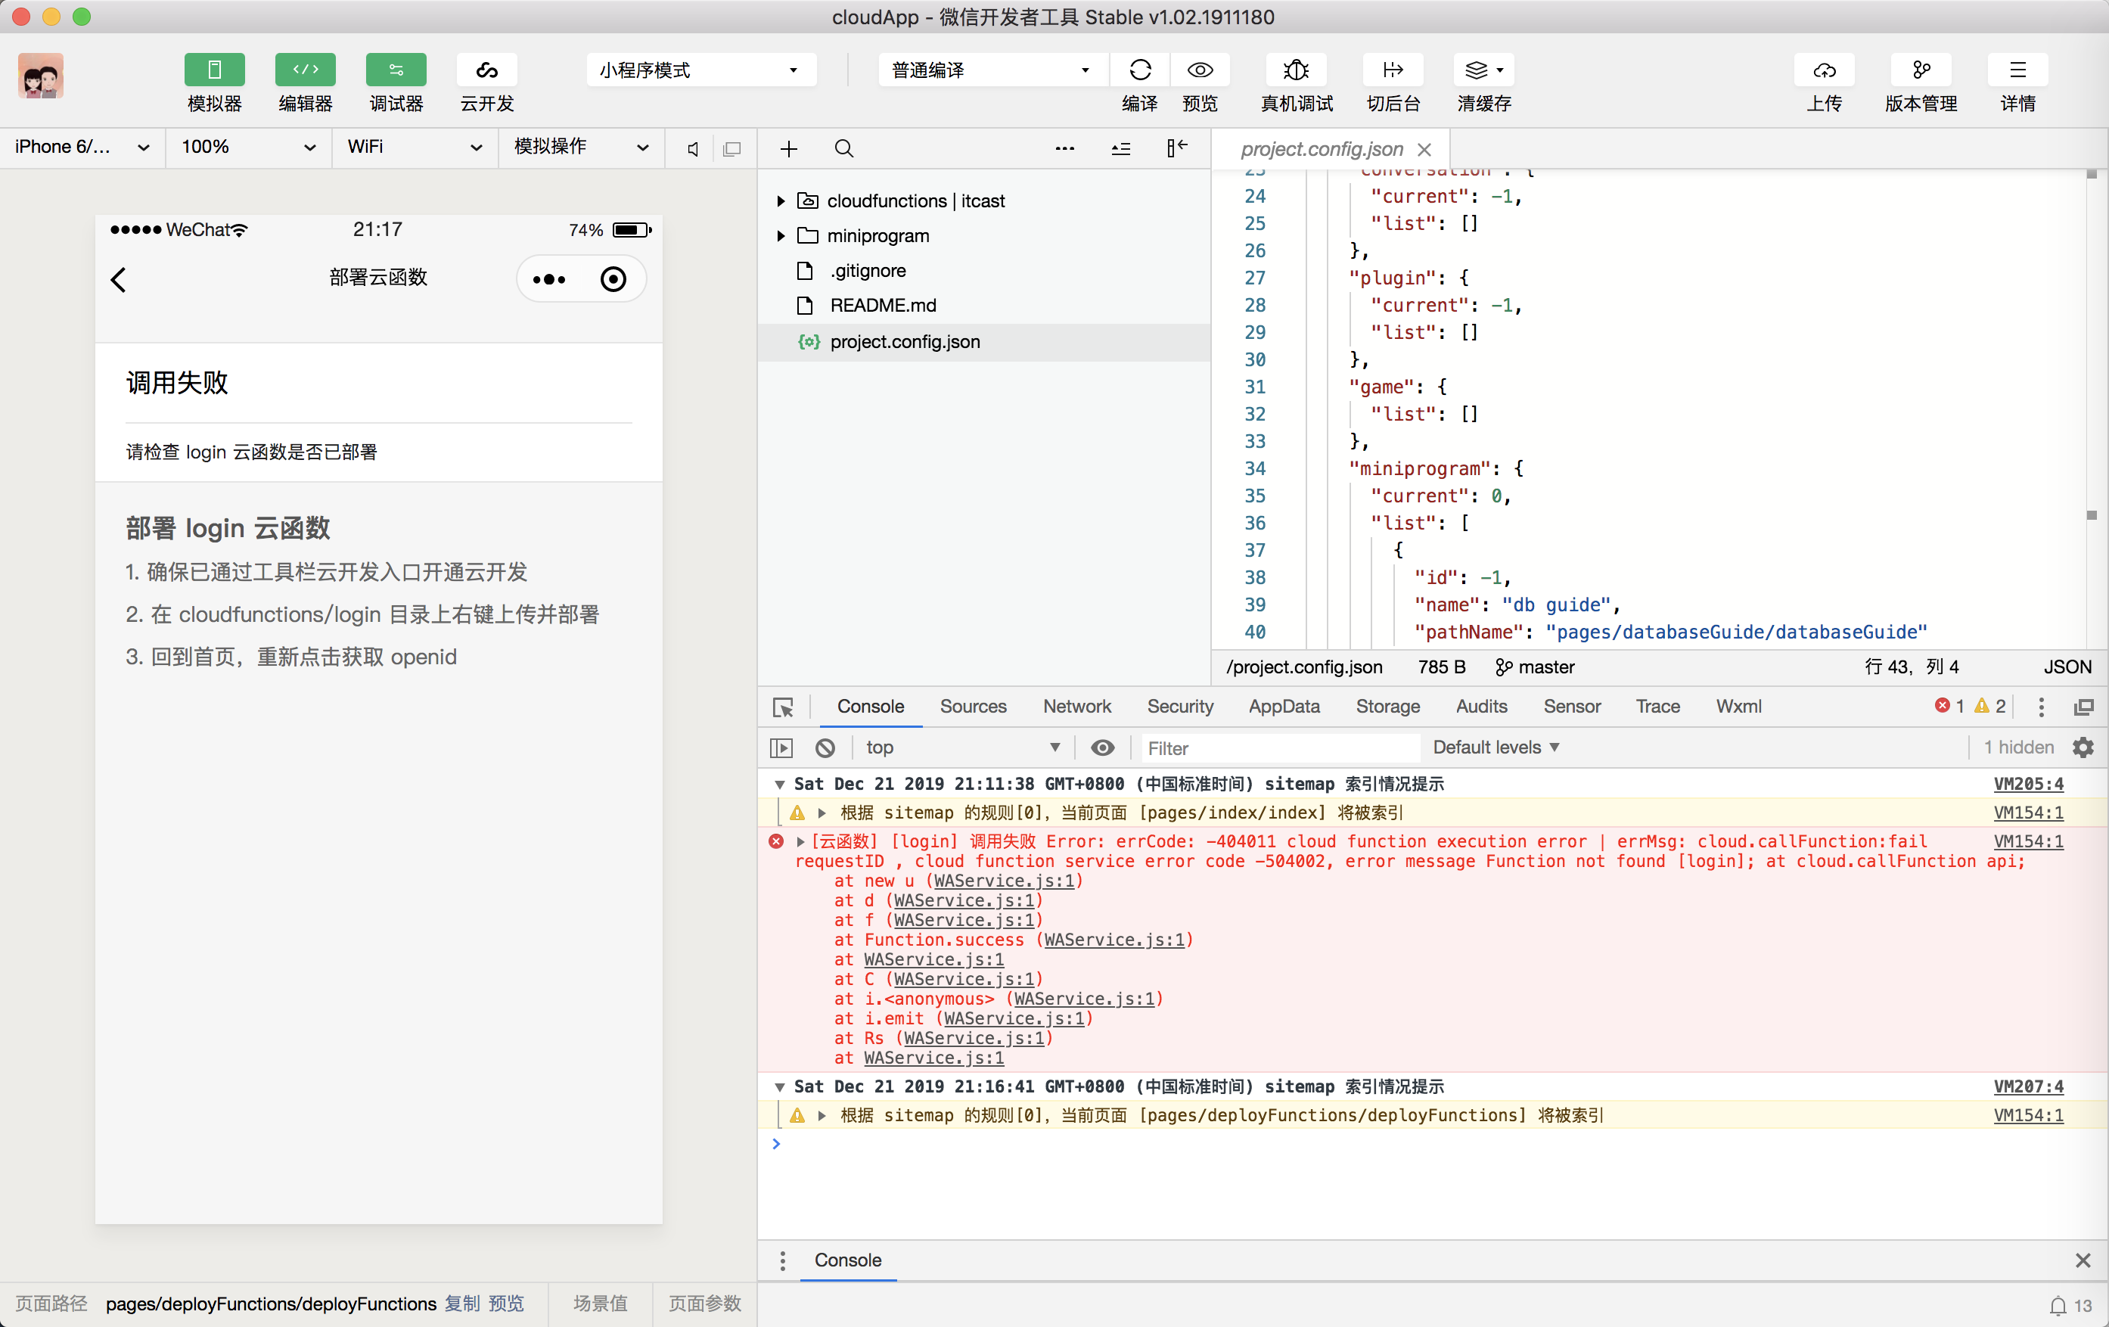Open the 小程序模式 mode dropdown
2109x1327 pixels.
(700, 70)
